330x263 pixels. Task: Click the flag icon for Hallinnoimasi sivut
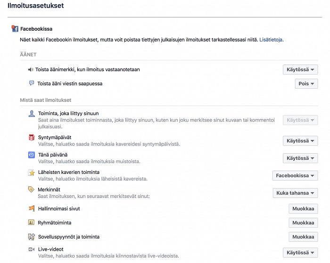tap(32, 208)
